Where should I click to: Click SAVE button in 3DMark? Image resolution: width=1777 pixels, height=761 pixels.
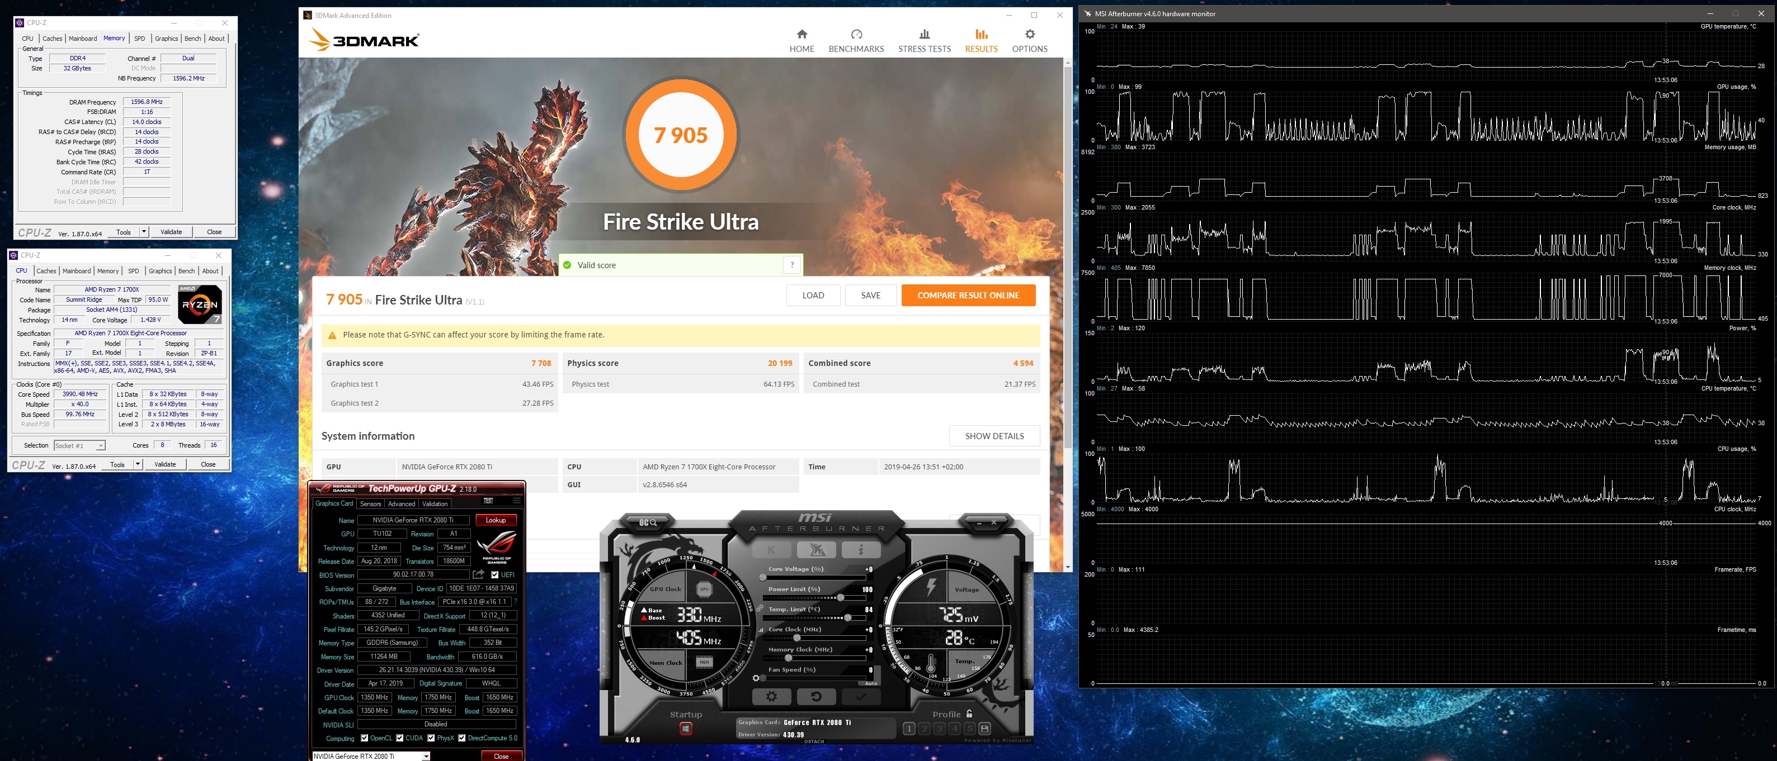870,295
